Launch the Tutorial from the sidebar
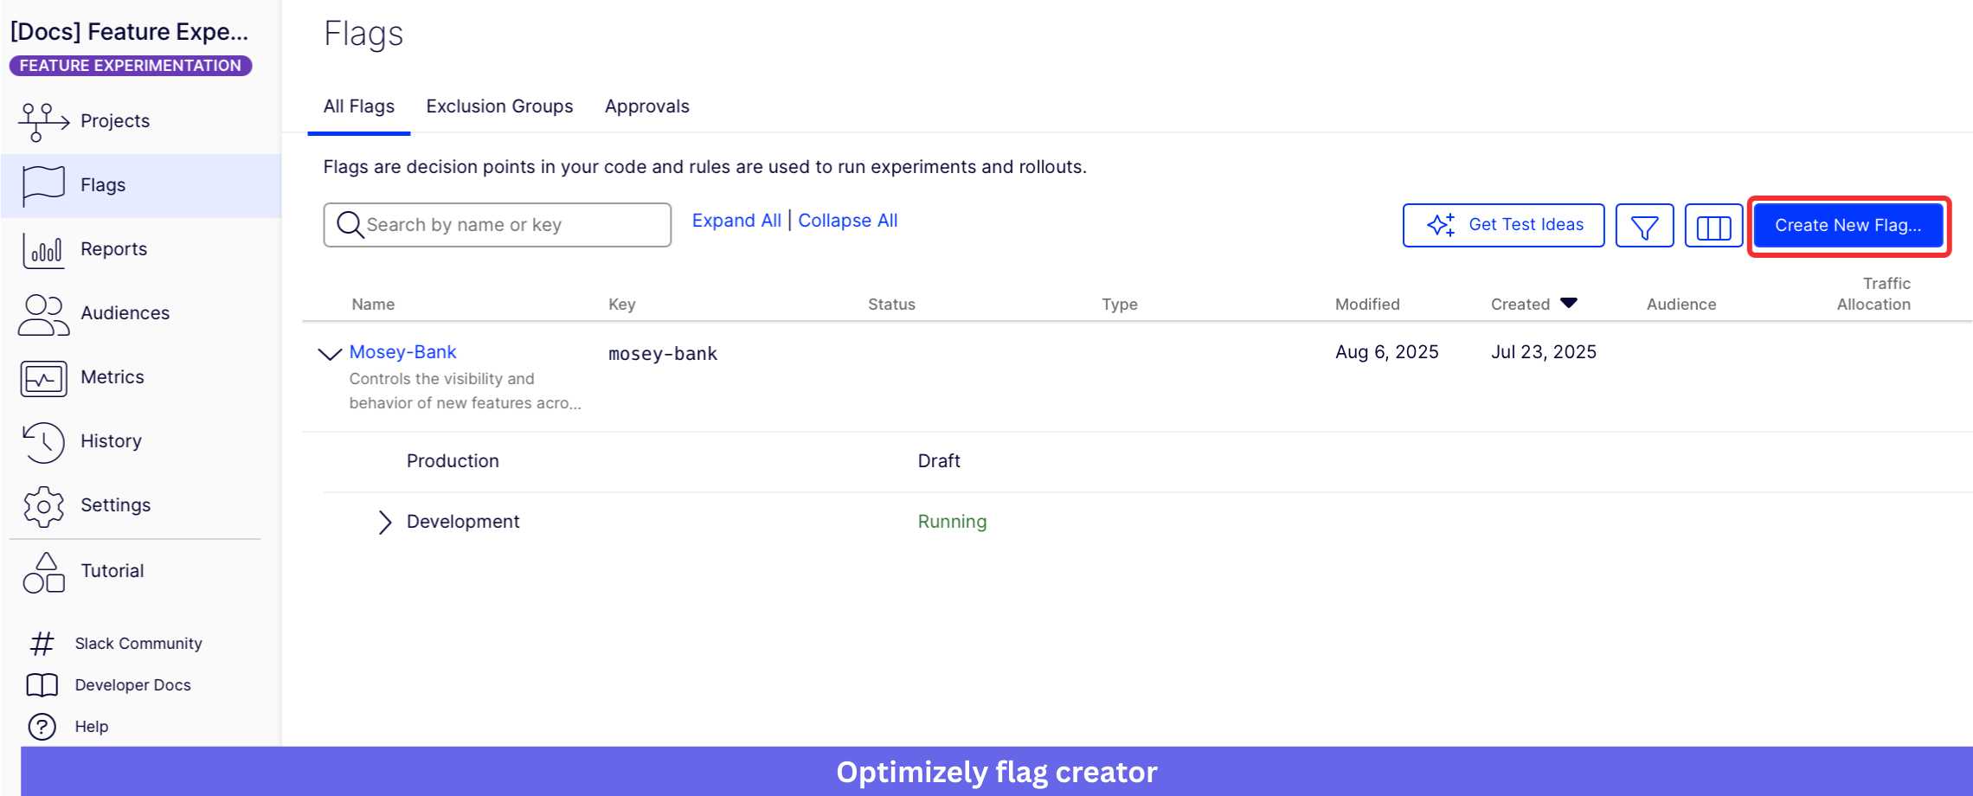 [x=112, y=570]
